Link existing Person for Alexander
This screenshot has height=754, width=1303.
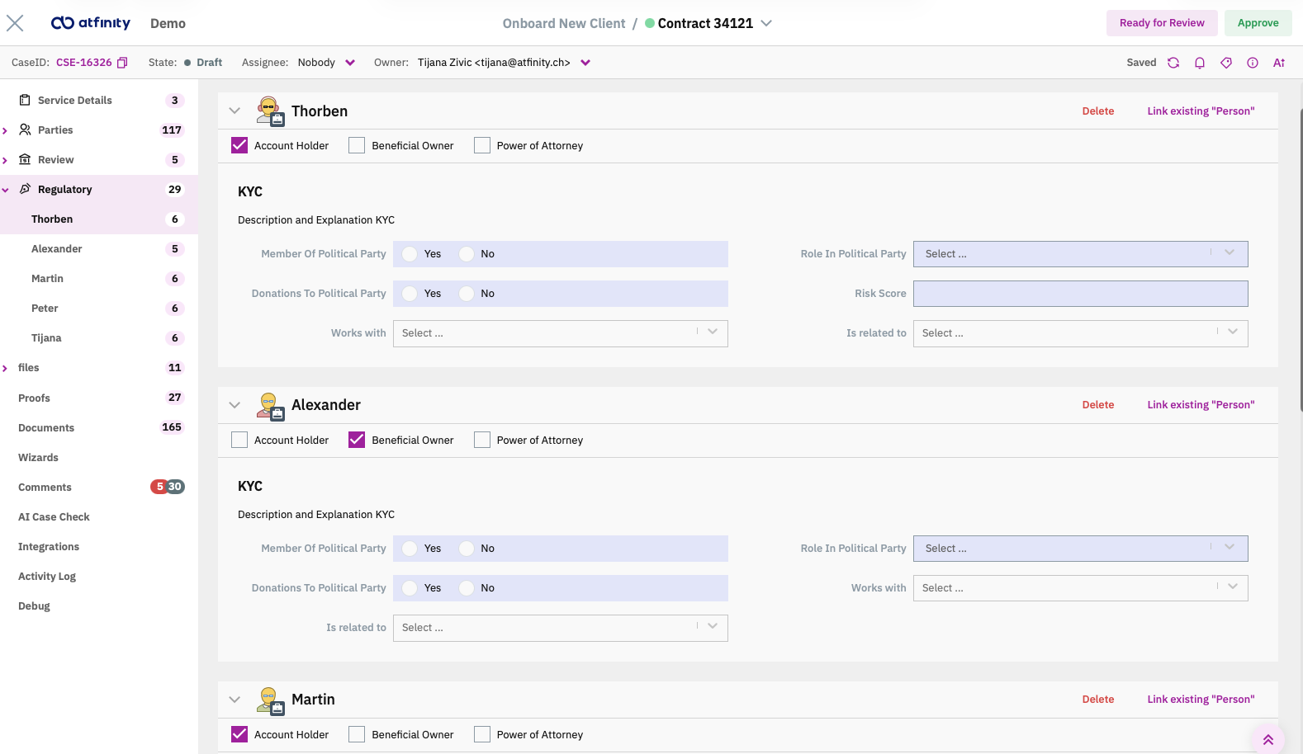(x=1201, y=405)
